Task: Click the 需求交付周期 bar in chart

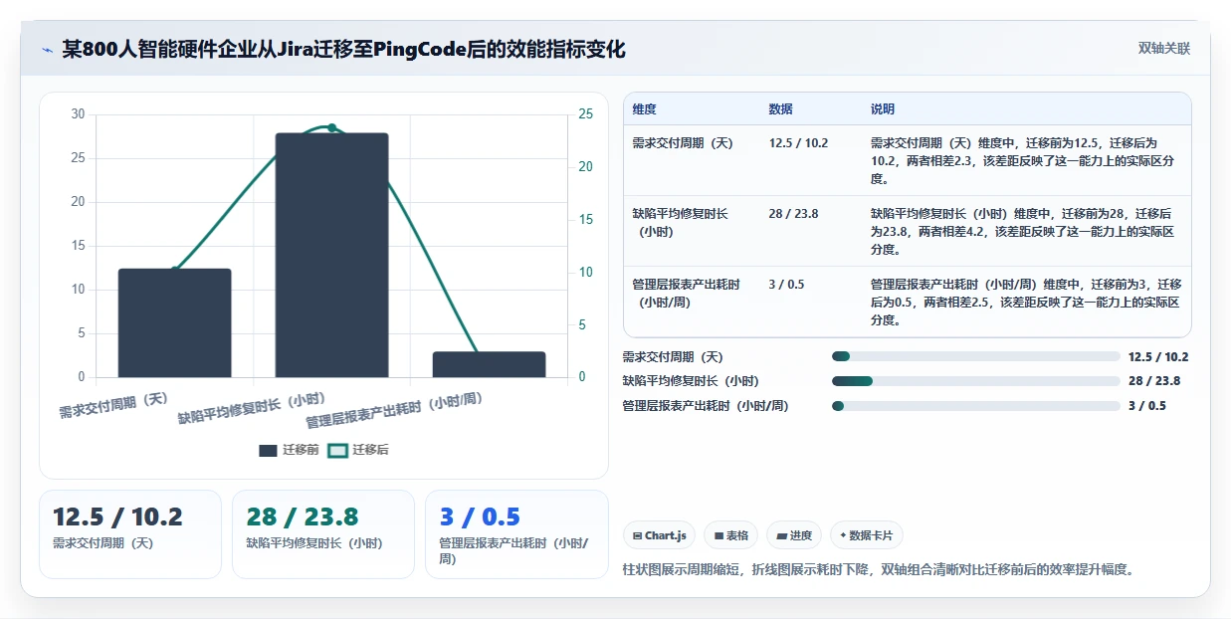Action: 175,323
